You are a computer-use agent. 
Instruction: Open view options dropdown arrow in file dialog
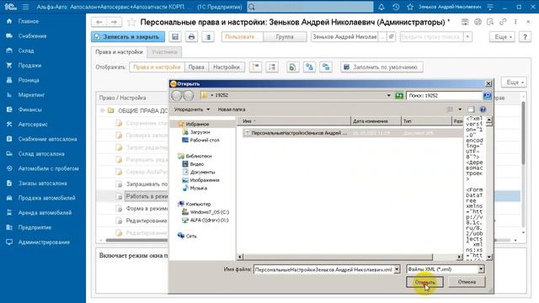click(460, 109)
